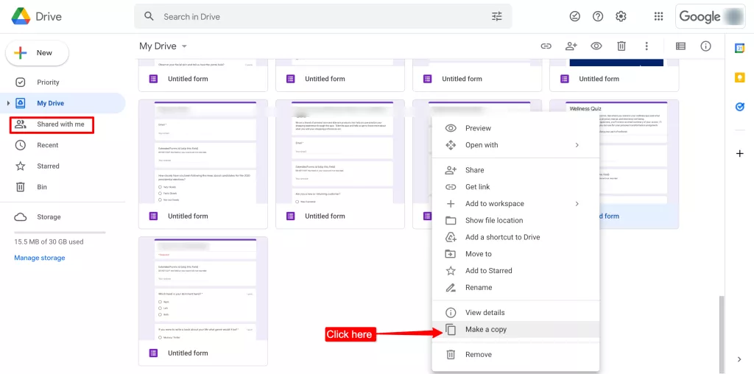
Task: Show the View details info panel icon
Action: click(x=705, y=46)
